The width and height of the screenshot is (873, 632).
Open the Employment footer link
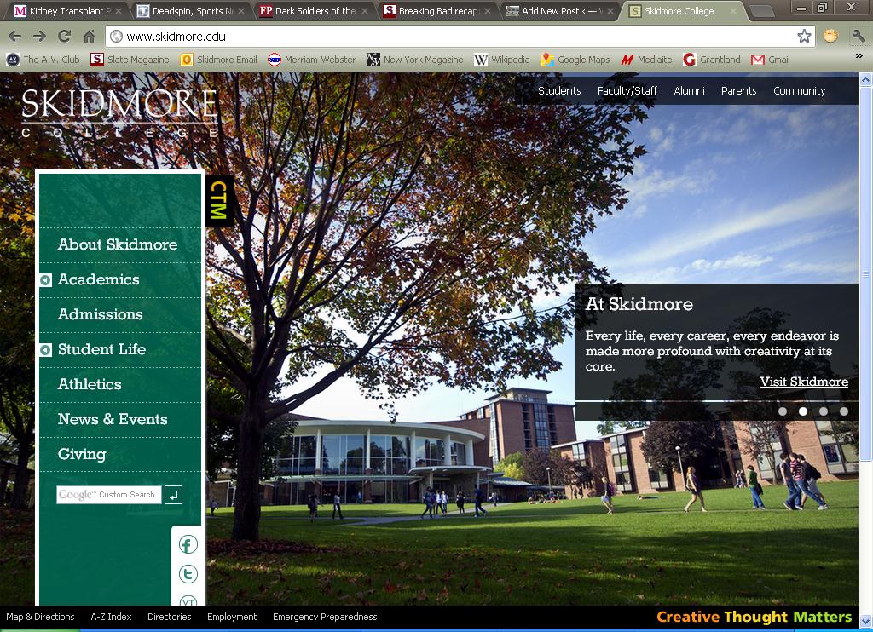tap(232, 617)
